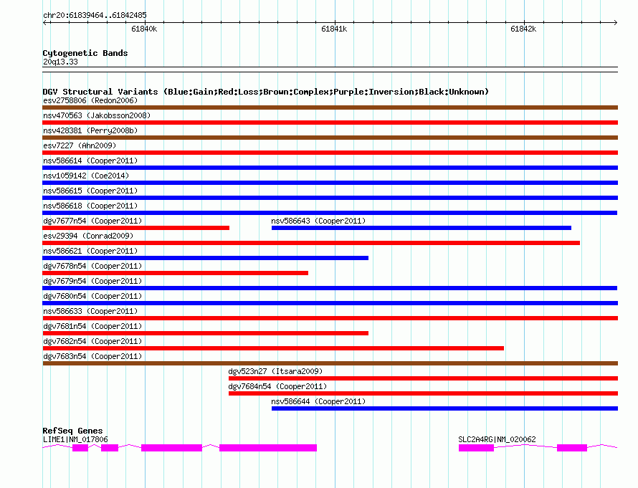Select the first SLC2A4RG magenta exon block
This screenshot has height=488, width=638.
click(x=476, y=448)
